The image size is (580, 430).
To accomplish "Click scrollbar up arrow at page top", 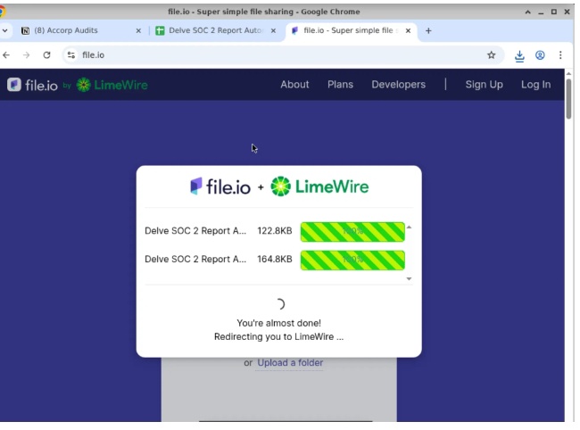I will coord(568,73).
